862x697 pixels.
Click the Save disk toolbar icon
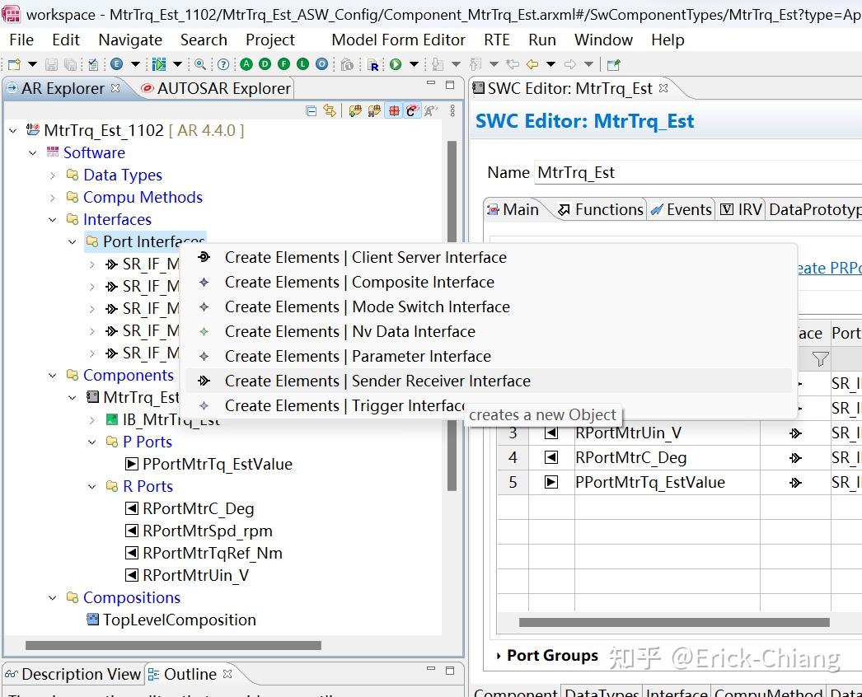click(x=52, y=64)
